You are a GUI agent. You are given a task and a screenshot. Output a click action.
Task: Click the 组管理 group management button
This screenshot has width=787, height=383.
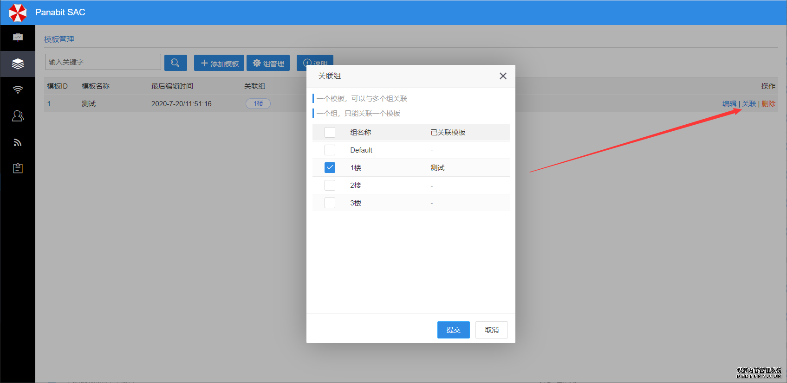click(268, 63)
